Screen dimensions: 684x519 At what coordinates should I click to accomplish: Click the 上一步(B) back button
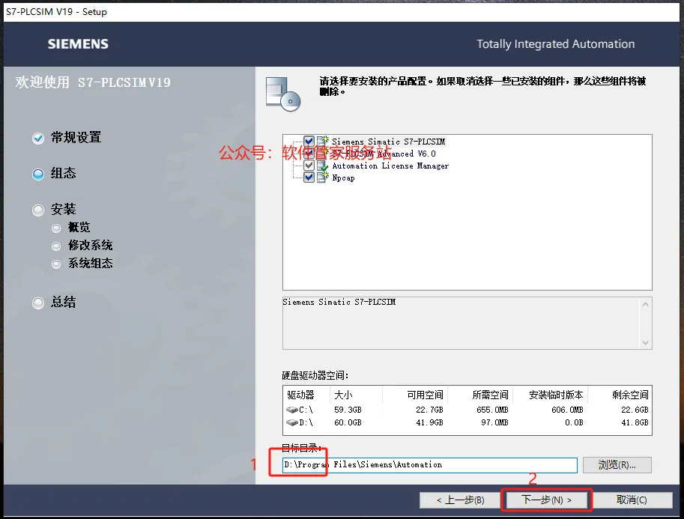tap(460, 500)
